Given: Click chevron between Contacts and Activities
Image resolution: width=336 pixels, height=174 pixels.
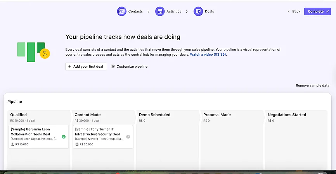Looking at the screenshot, I should point(148,12).
